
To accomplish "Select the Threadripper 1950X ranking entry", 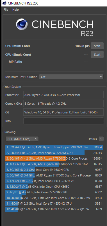I will 54,164.
